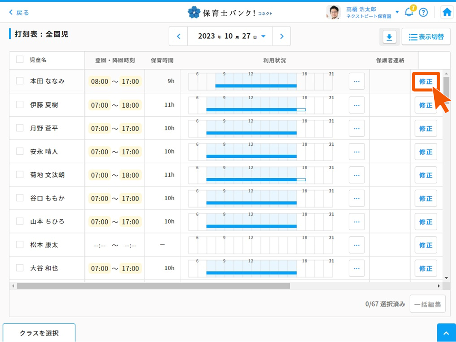Open the date picker dropdown

[263, 36]
